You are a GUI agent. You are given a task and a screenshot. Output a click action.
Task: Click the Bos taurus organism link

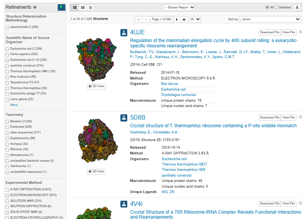pyautogui.click(x=169, y=84)
